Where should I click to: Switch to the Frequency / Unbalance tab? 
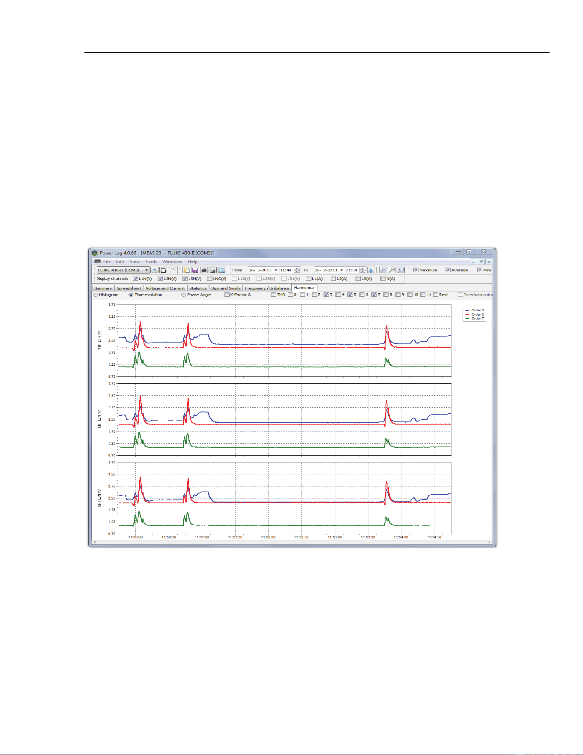tap(267, 288)
